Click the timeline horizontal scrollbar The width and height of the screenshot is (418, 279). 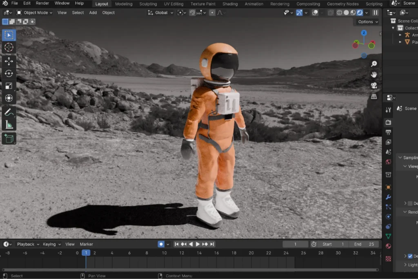tap(190, 270)
